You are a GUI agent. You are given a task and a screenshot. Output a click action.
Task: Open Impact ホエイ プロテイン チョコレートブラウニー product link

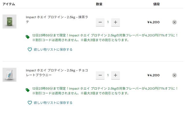pos(57,73)
